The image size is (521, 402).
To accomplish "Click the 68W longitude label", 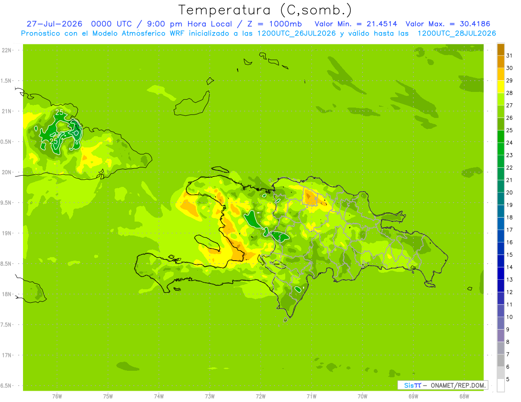I will 464,396.
